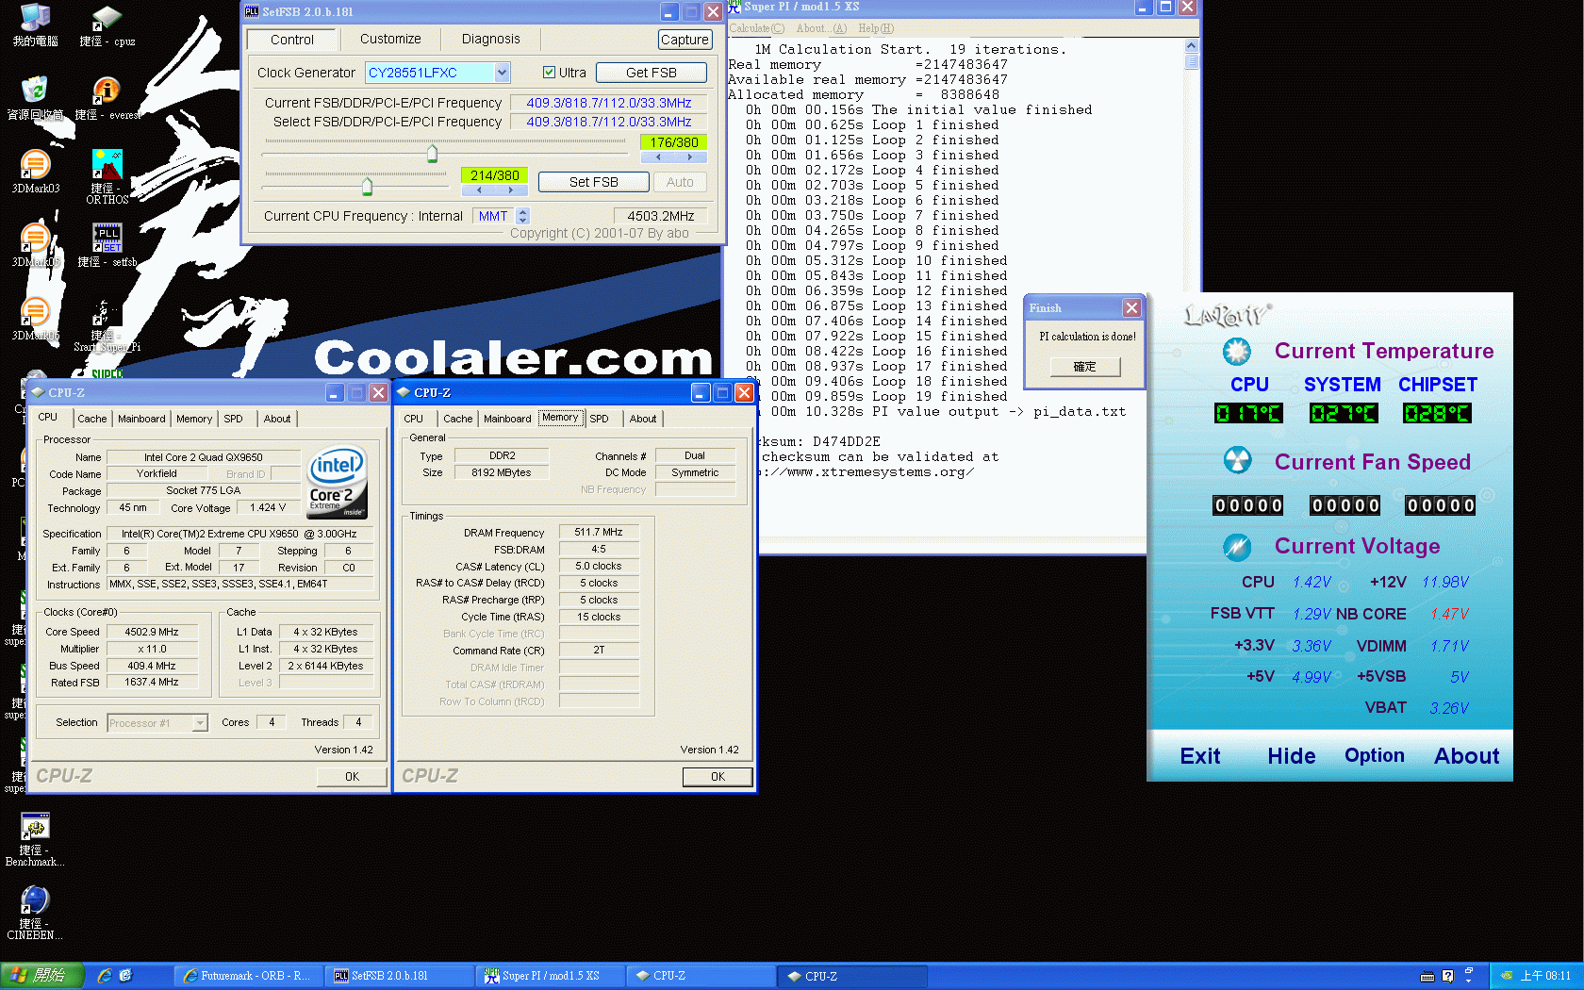Switch to Futuremark ORB taskbar item
1584x990 pixels.
pyautogui.click(x=248, y=976)
